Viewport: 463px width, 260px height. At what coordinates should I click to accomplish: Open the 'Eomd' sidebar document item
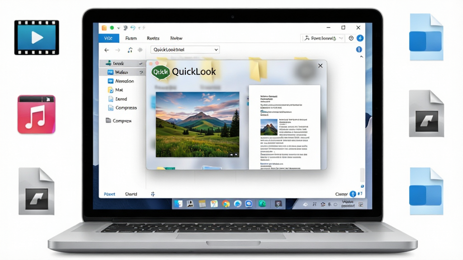118,99
